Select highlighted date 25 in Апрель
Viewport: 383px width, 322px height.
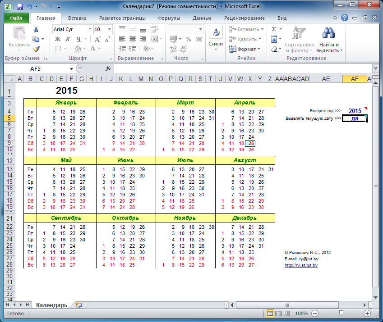(x=251, y=143)
